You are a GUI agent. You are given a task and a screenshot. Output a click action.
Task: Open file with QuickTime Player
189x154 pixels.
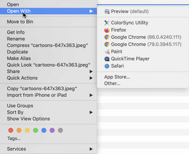click(x=143, y=59)
